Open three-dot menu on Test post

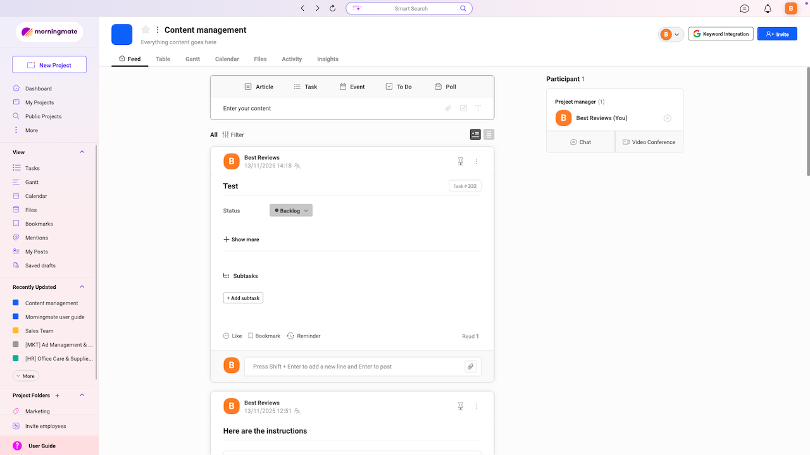(477, 161)
